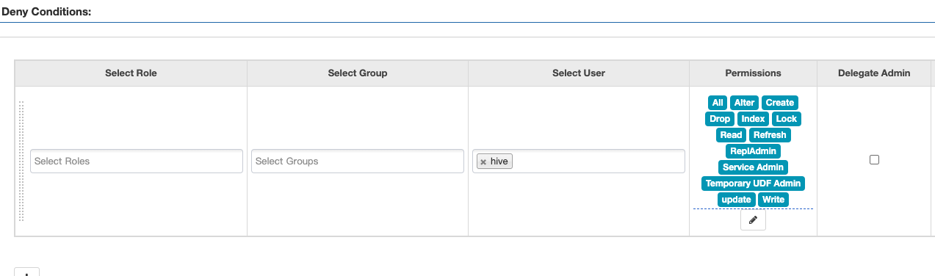Select the Drop permission badge

[x=720, y=119]
